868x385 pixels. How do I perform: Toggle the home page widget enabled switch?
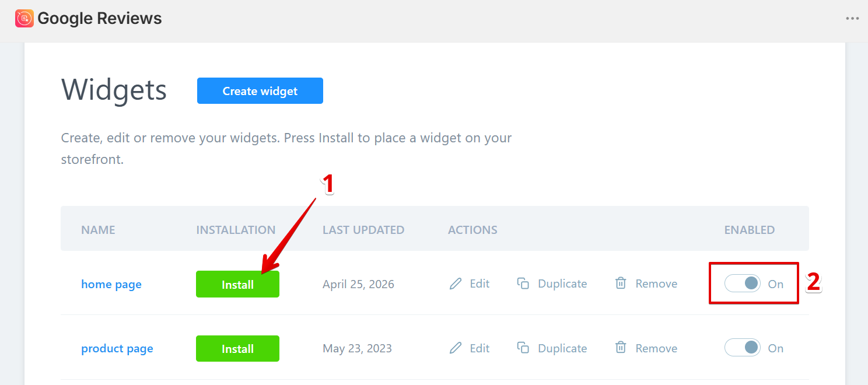[743, 283]
